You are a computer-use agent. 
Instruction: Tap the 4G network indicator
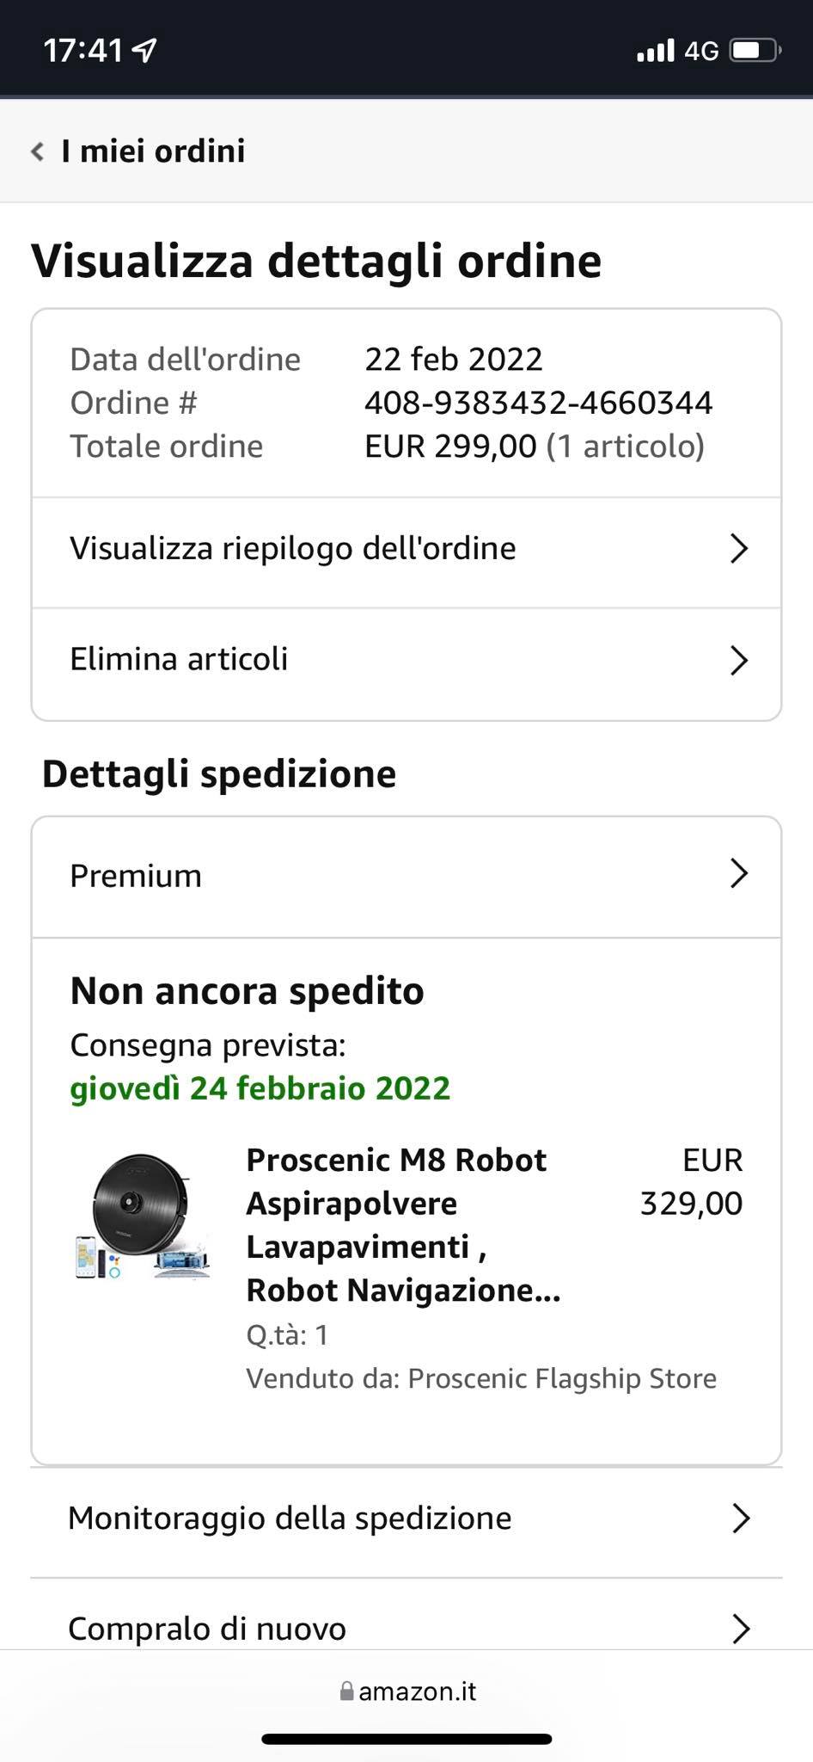pos(701,52)
